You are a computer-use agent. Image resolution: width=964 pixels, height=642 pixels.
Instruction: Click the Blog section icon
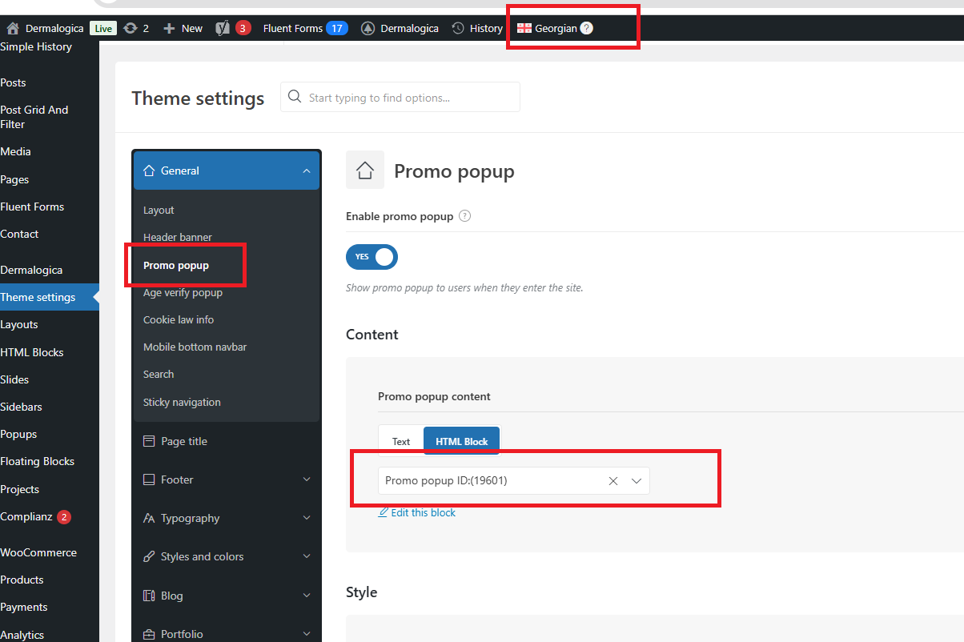pyautogui.click(x=149, y=596)
